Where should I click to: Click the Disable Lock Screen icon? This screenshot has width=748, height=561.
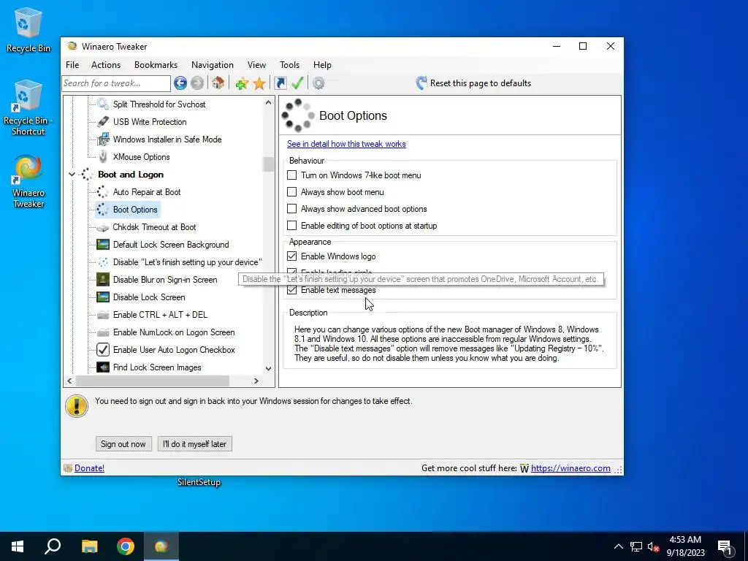(x=103, y=297)
